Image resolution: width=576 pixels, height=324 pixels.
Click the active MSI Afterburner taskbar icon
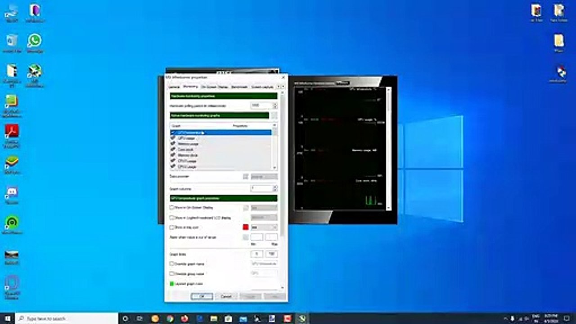tap(302, 319)
